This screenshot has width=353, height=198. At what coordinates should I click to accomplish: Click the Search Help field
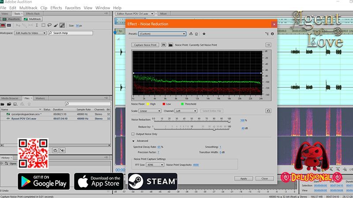click(x=70, y=33)
